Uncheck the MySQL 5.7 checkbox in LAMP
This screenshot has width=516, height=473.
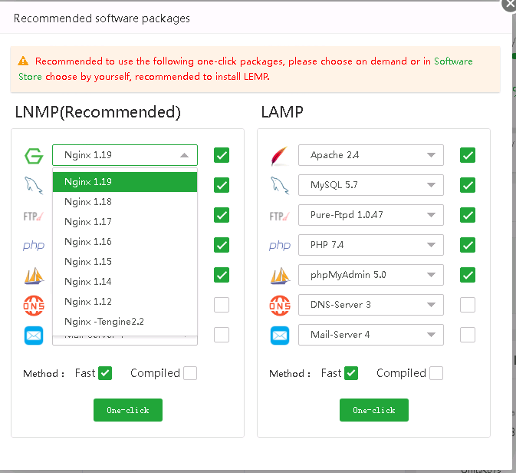(x=468, y=185)
